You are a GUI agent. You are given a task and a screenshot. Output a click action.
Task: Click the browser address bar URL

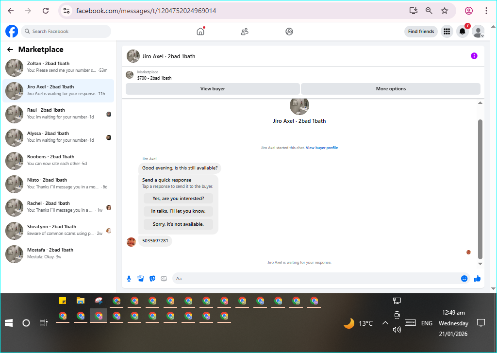point(146,11)
